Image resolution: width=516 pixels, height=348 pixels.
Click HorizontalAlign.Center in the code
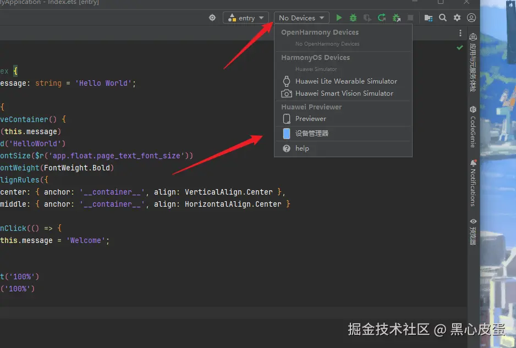[x=233, y=205]
